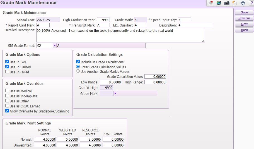Open help with the question mark icon
This screenshot has height=149, width=254.
click(x=251, y=3)
